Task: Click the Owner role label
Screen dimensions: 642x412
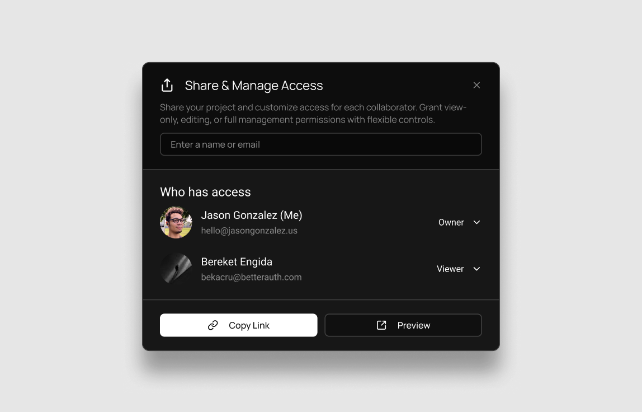Action: [451, 222]
